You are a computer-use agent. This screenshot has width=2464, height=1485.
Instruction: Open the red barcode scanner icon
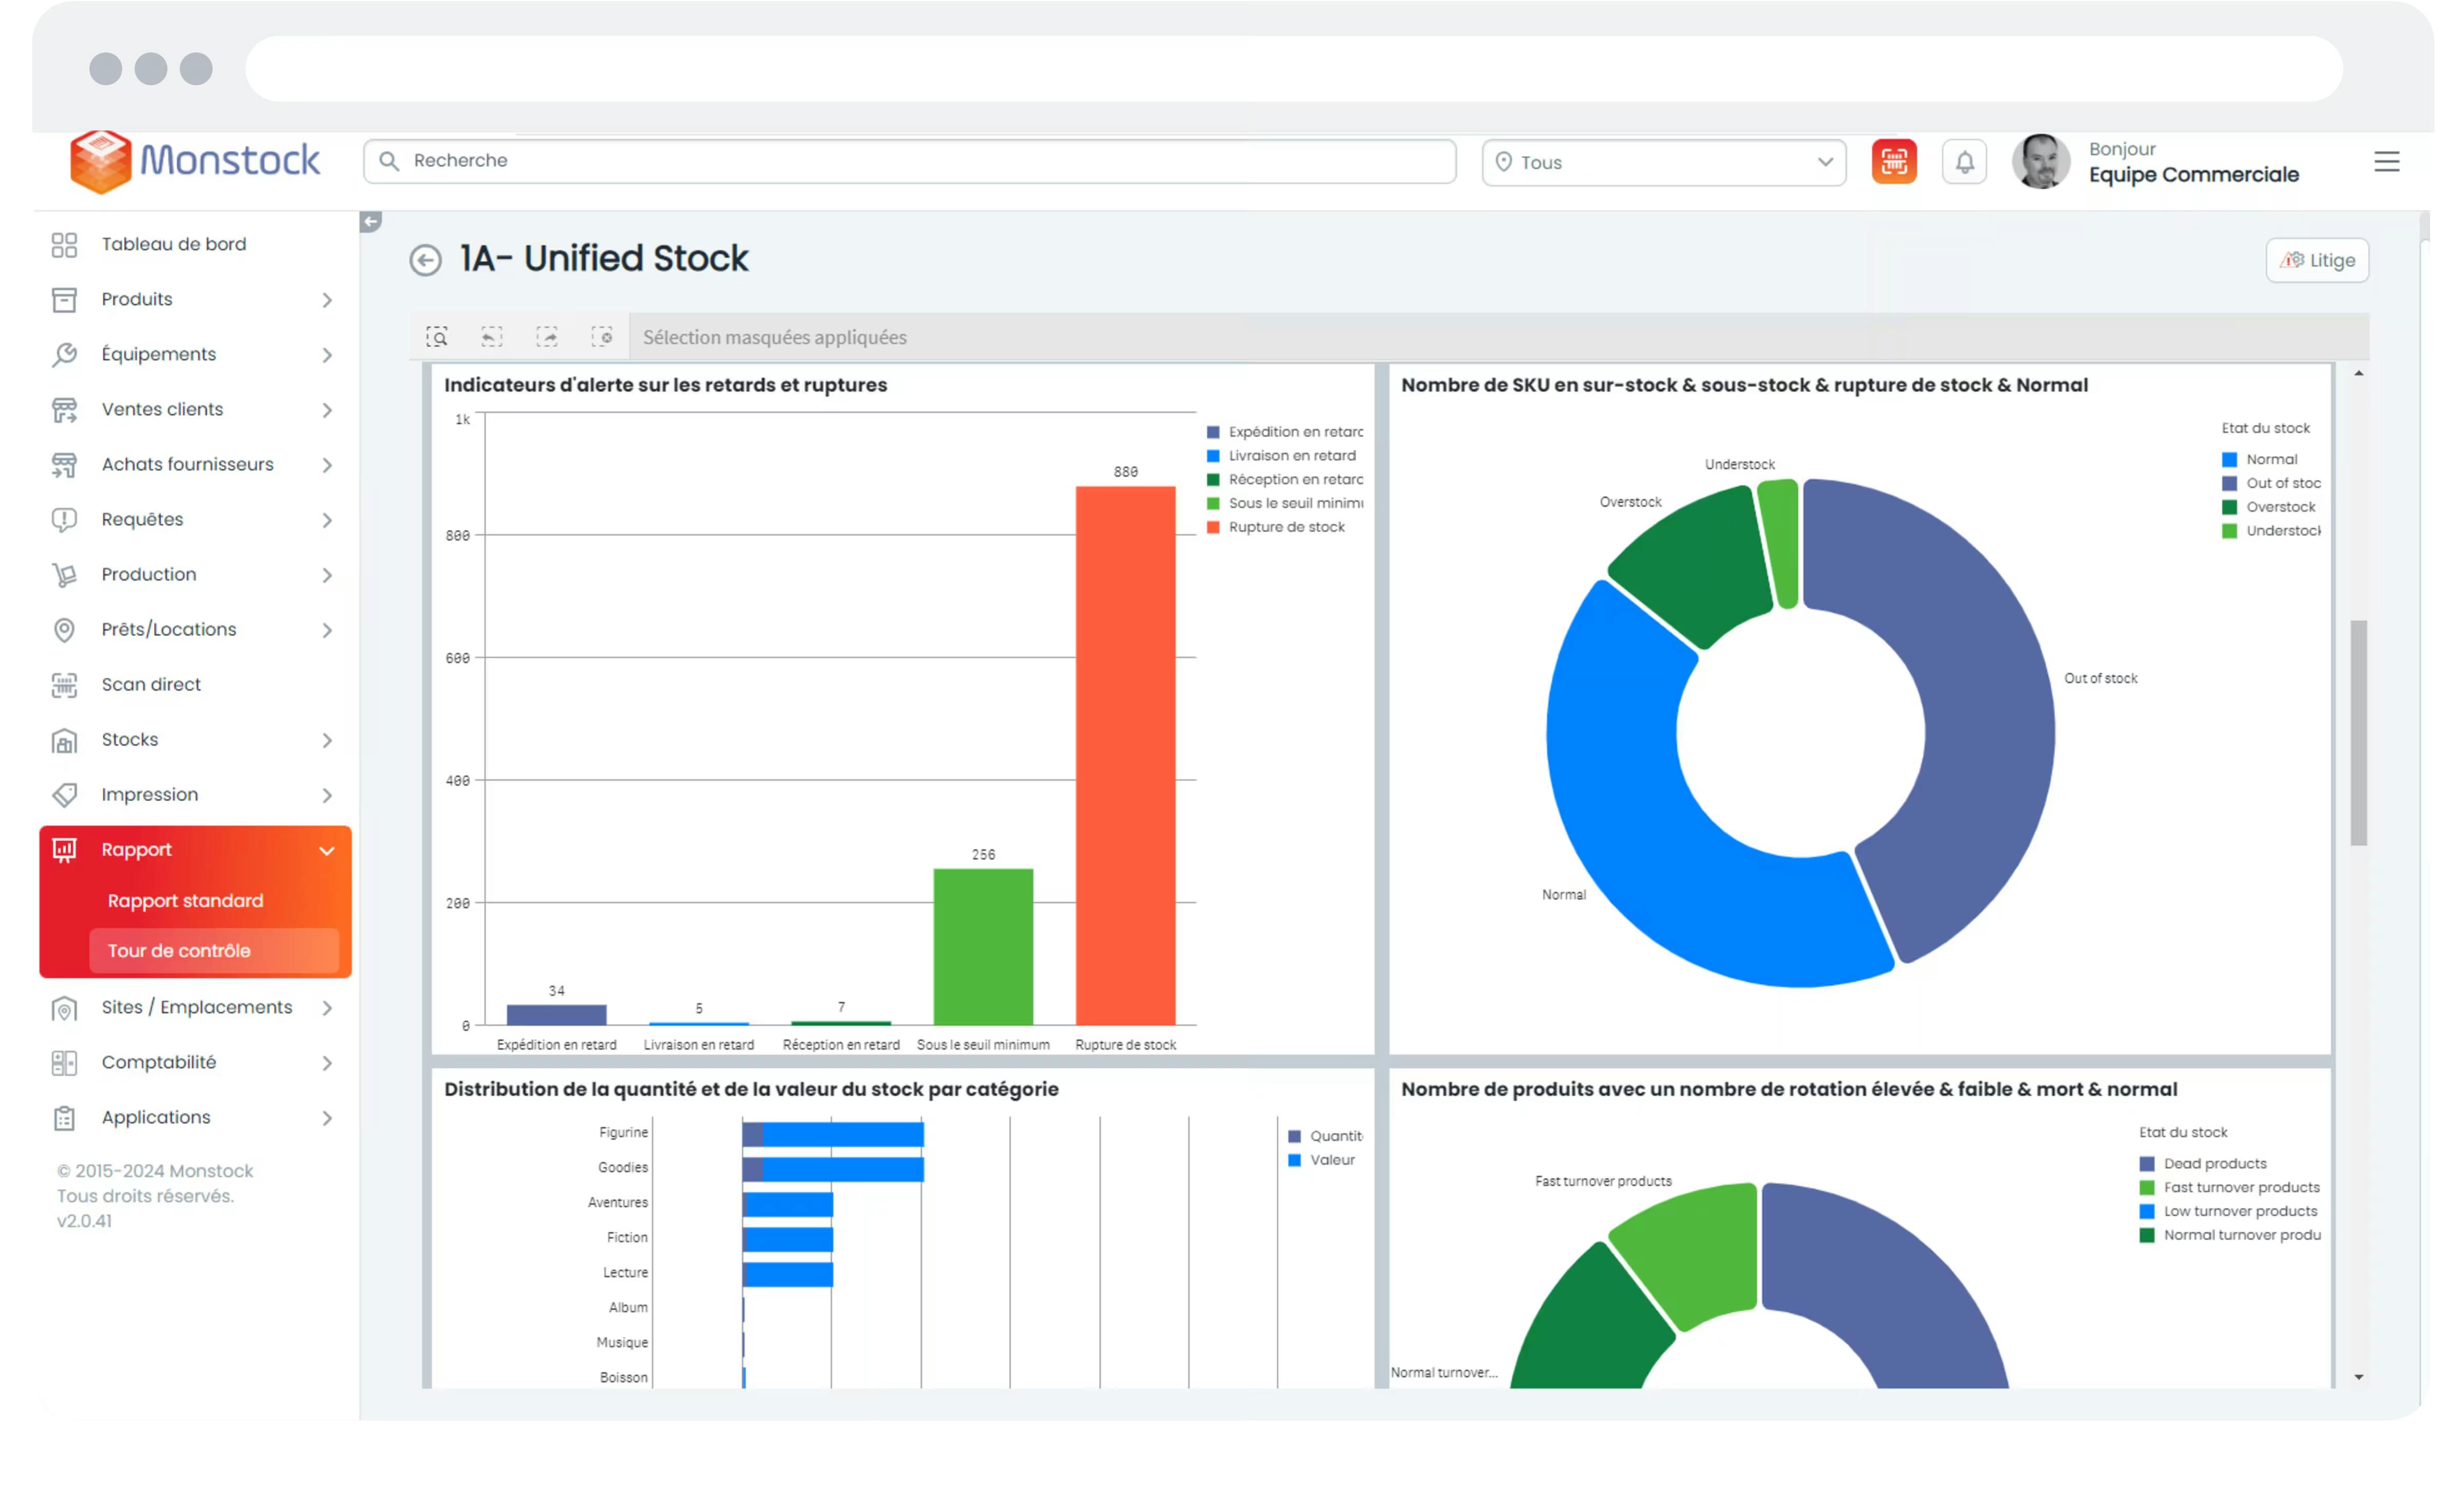1894,162
